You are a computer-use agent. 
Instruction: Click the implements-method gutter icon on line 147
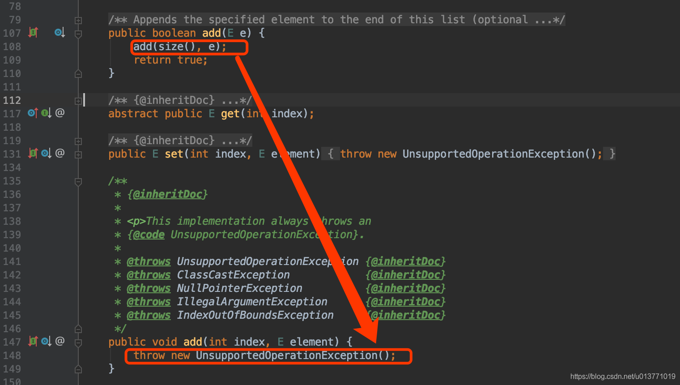coord(33,341)
